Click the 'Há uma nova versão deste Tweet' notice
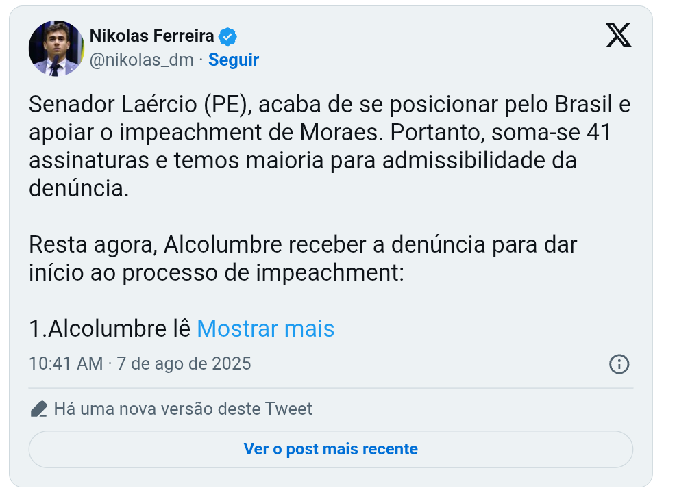Screen dimensions: 677x501 183,409
